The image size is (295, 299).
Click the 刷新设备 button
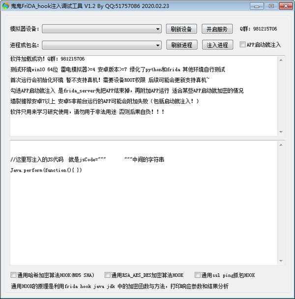pyautogui.click(x=181, y=29)
